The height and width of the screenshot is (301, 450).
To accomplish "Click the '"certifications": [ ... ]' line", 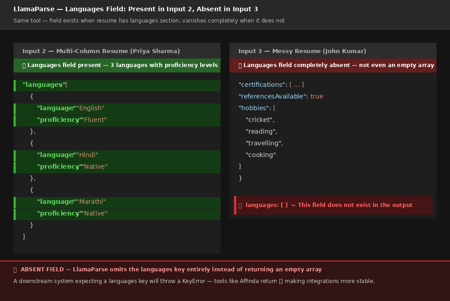I will point(271,85).
